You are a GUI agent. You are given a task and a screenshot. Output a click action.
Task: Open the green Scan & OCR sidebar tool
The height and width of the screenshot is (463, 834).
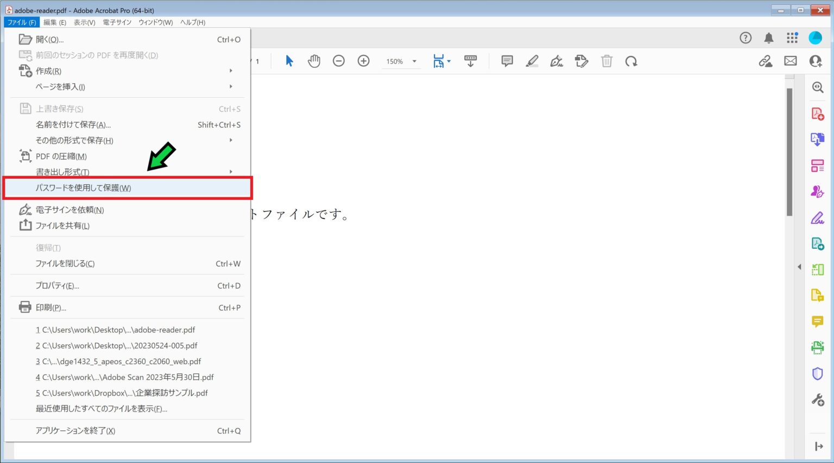pyautogui.click(x=818, y=348)
